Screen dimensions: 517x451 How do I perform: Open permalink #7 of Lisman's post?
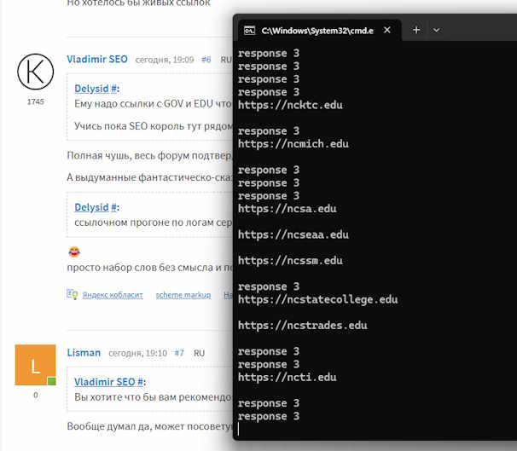coord(179,353)
